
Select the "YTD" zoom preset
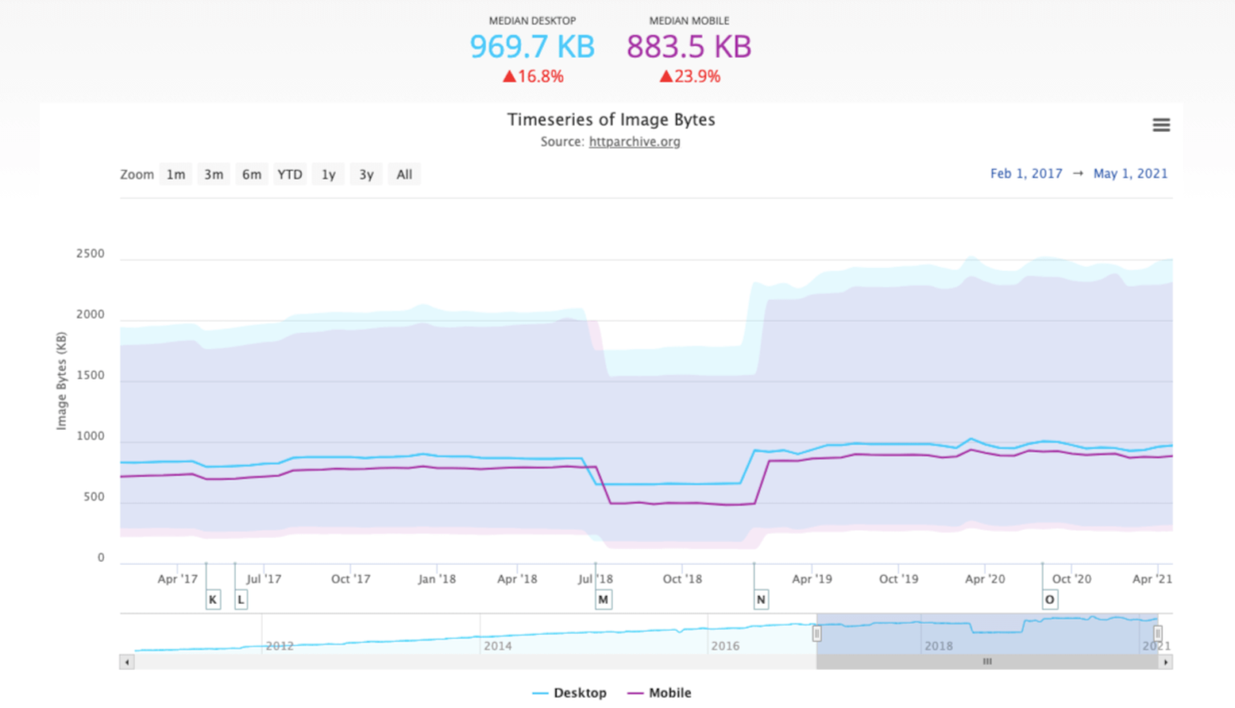pos(289,174)
